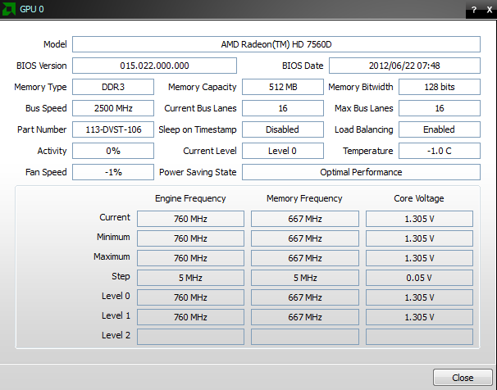Click the Current engine frequency 760 MHz
Viewport: 497px width, 390px height.
tap(190, 219)
